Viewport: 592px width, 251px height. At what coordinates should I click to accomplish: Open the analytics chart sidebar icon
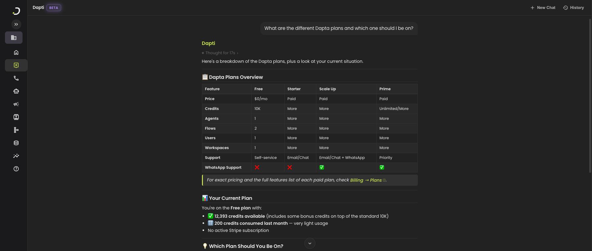[x=16, y=156]
